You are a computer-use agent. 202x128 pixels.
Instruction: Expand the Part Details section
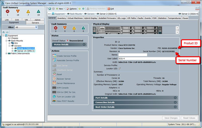(x=136, y=98)
